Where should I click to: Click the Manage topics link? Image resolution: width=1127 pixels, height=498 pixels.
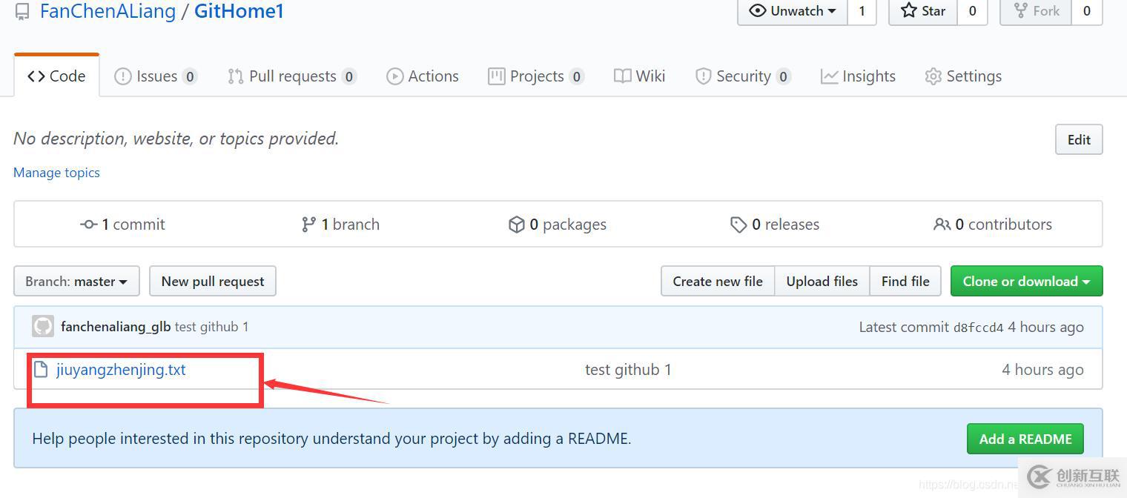(56, 173)
